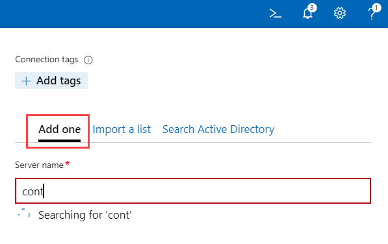Add tags to the connection
Screen dimensions: 388x244
[51, 80]
